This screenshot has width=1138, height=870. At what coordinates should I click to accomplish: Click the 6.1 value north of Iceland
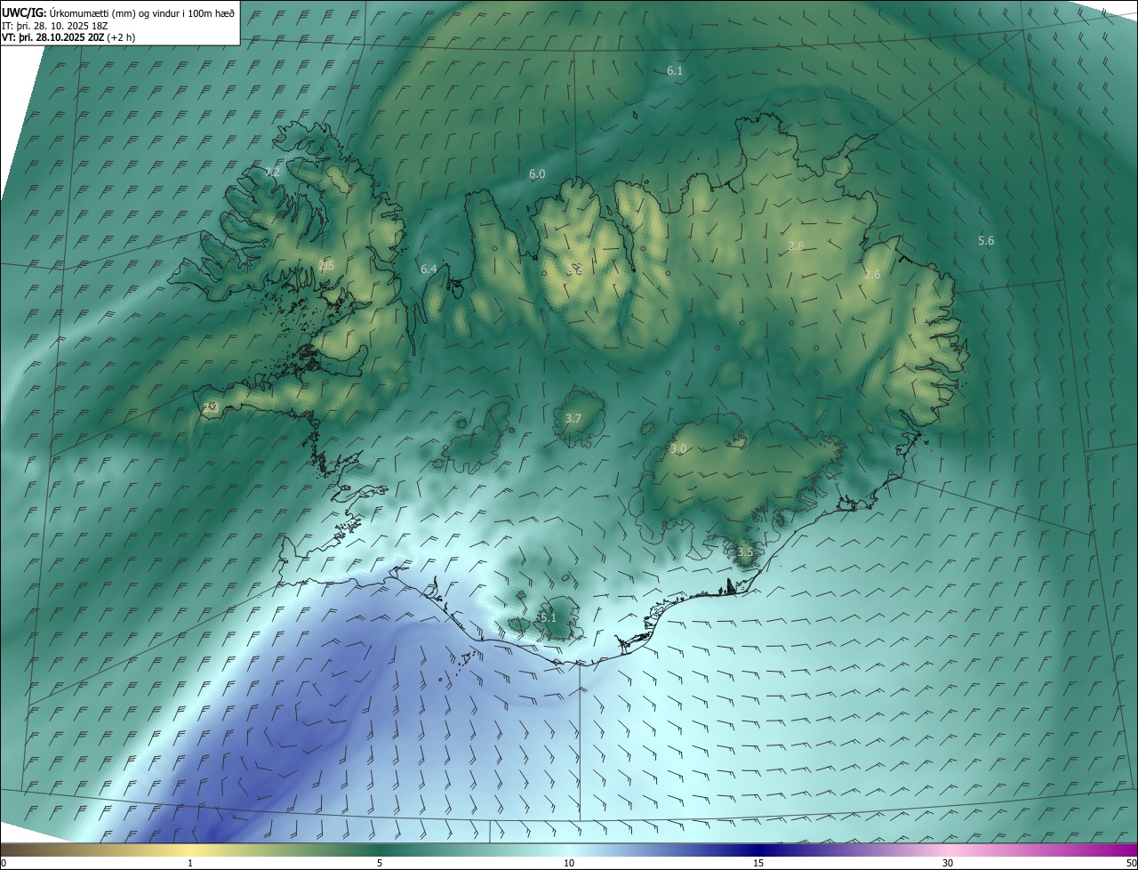click(x=675, y=70)
